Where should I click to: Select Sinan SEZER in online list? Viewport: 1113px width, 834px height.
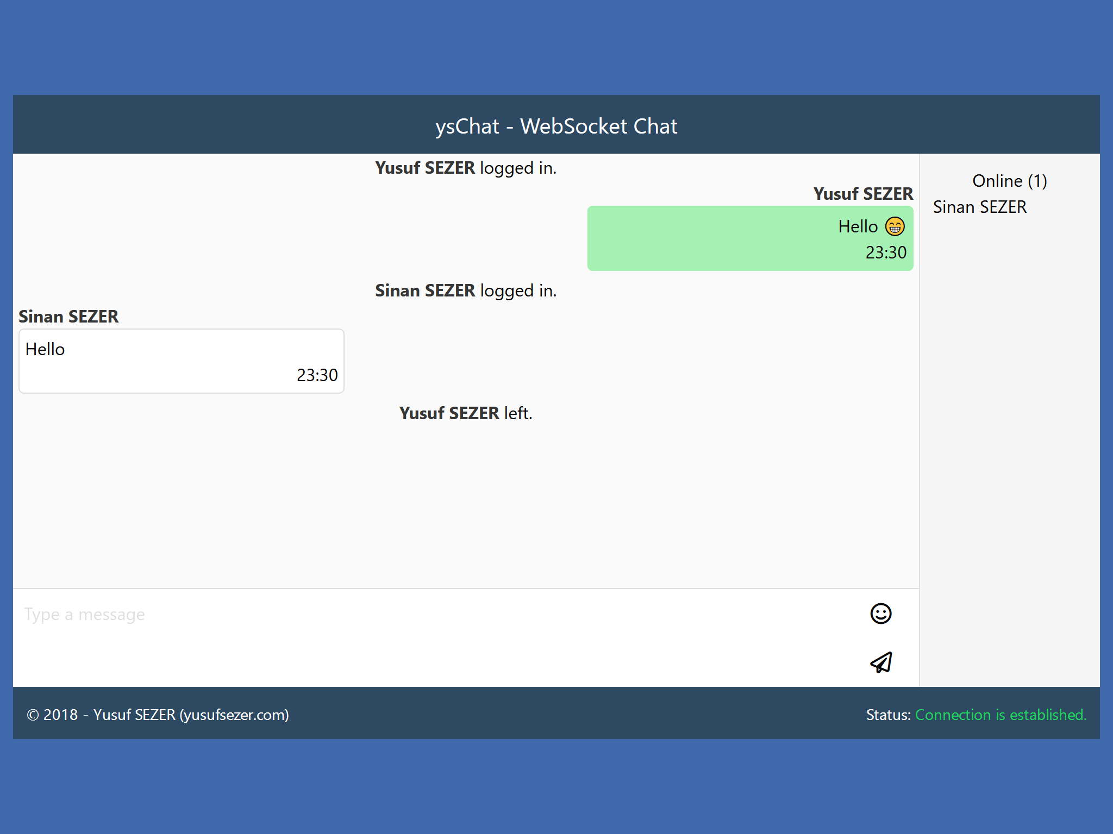tap(979, 207)
